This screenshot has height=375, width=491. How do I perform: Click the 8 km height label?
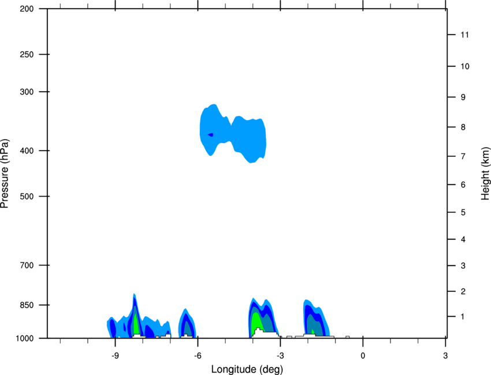click(x=463, y=127)
